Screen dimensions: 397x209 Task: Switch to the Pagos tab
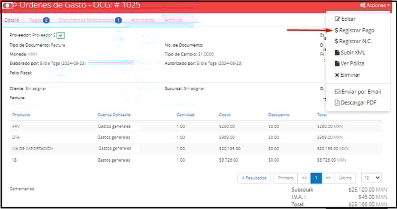[x=39, y=20]
